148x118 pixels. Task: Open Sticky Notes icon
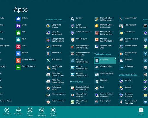click(121, 33)
